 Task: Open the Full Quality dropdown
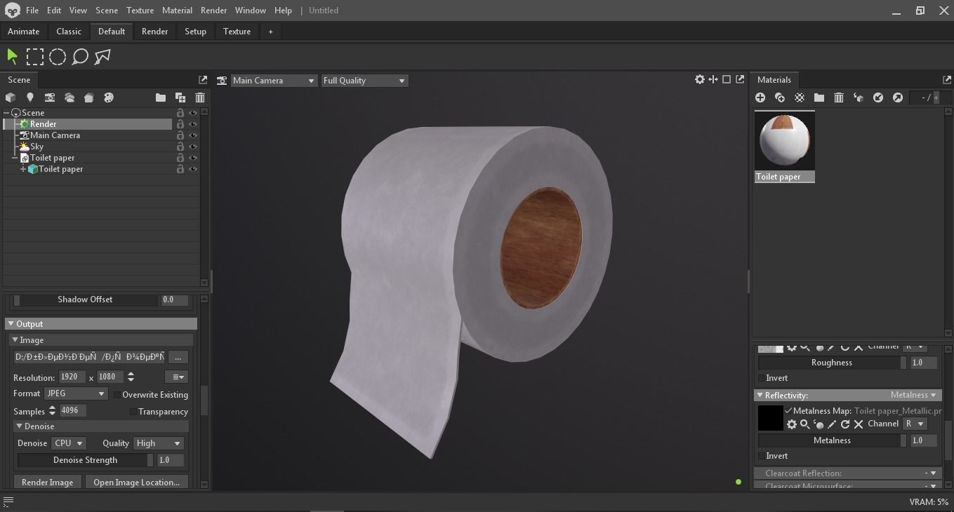click(364, 80)
